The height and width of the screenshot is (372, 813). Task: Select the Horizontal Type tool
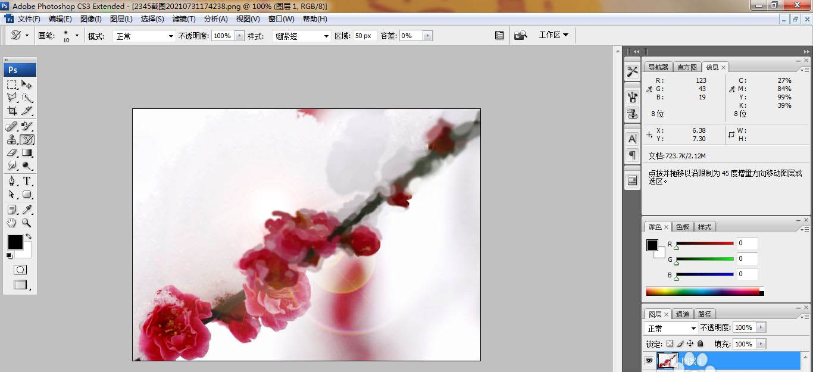pyautogui.click(x=27, y=181)
